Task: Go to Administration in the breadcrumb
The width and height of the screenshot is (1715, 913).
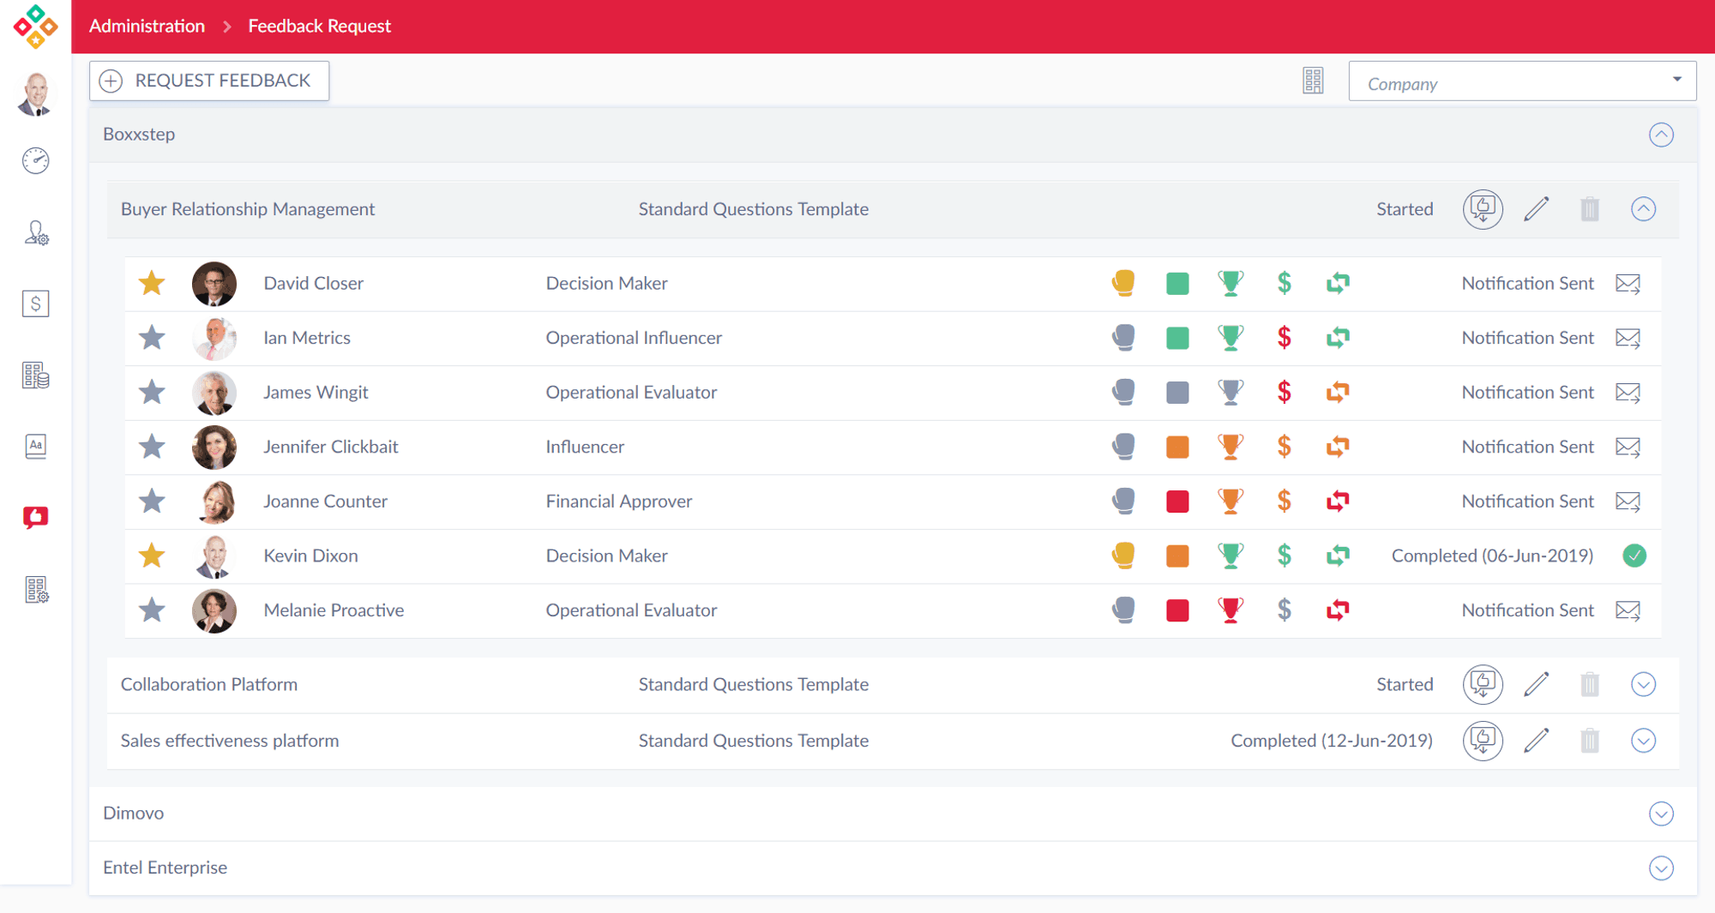Action: 147,26
